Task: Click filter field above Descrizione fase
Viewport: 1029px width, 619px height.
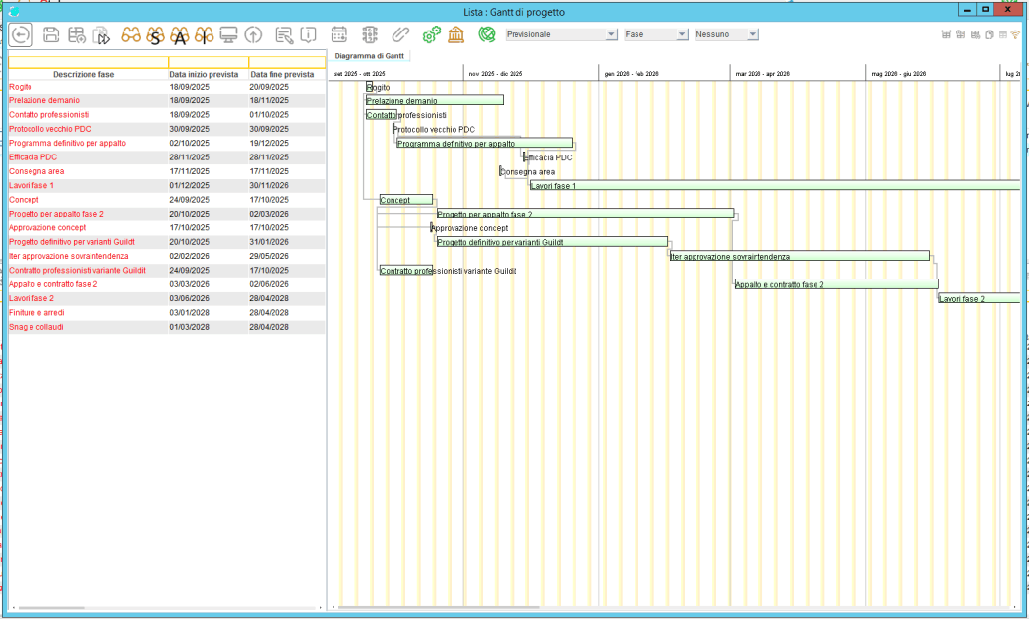Action: (x=89, y=62)
